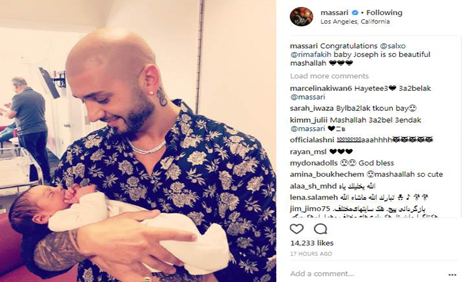Click the massari profile avatar
Image resolution: width=462 pixels, height=282 pixels.
tap(301, 17)
